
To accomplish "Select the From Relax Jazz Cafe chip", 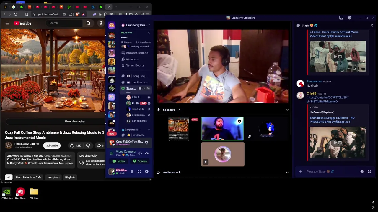I will click(x=29, y=177).
